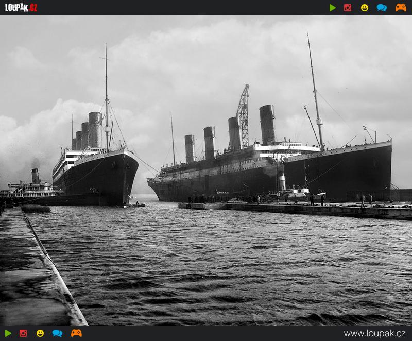Select the orange gamepad icon in the bottom bar
Screen dimensions: 412x341
76,333
